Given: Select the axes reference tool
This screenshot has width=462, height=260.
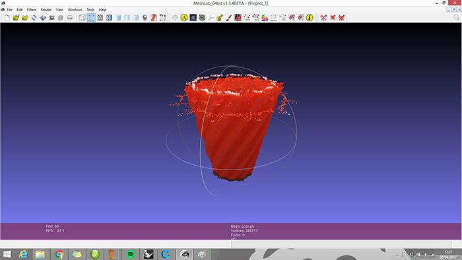Looking at the screenshot, I should point(211,18).
